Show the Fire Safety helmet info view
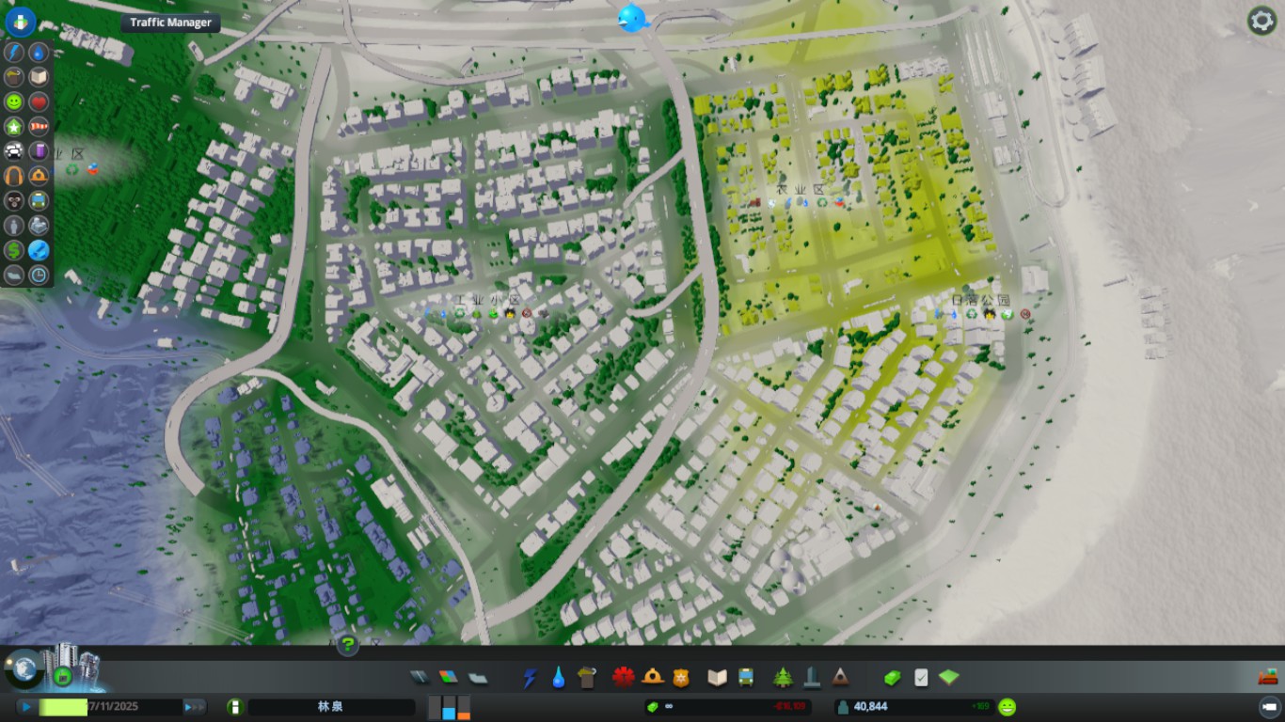The height and width of the screenshot is (722, 1285). click(39, 176)
